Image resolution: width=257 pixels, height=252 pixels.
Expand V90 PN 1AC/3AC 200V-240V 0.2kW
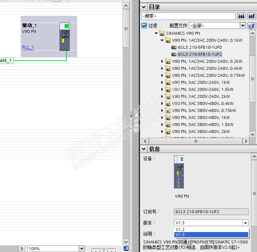coord(162,61)
